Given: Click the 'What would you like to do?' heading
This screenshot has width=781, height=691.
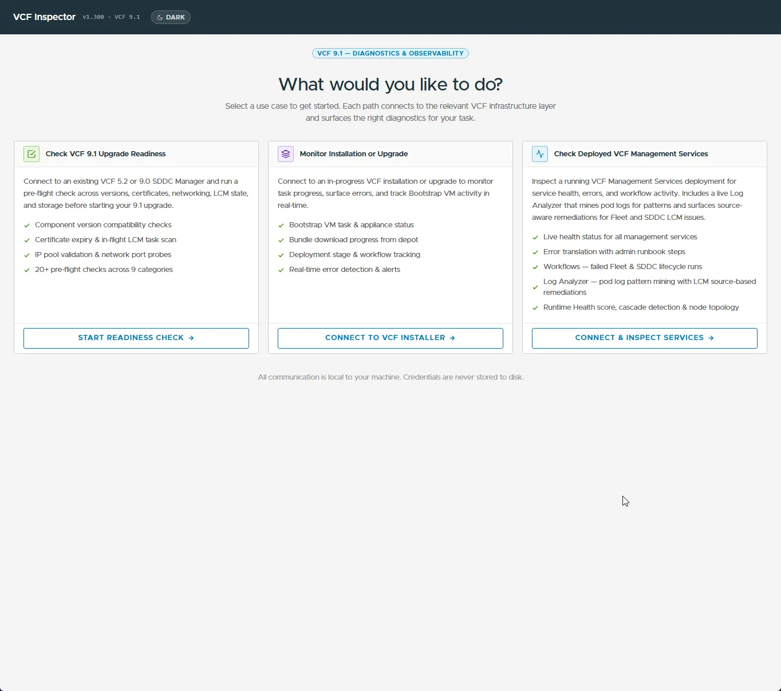Looking at the screenshot, I should point(391,84).
